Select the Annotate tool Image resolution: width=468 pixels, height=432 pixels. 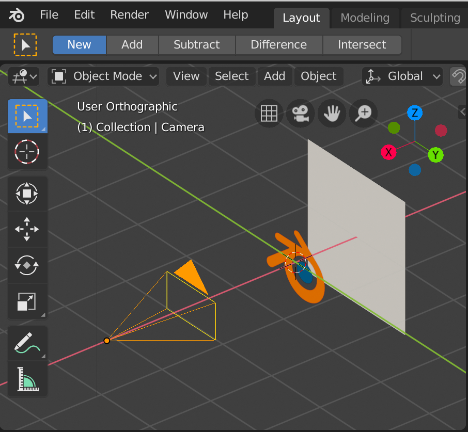coord(27,343)
